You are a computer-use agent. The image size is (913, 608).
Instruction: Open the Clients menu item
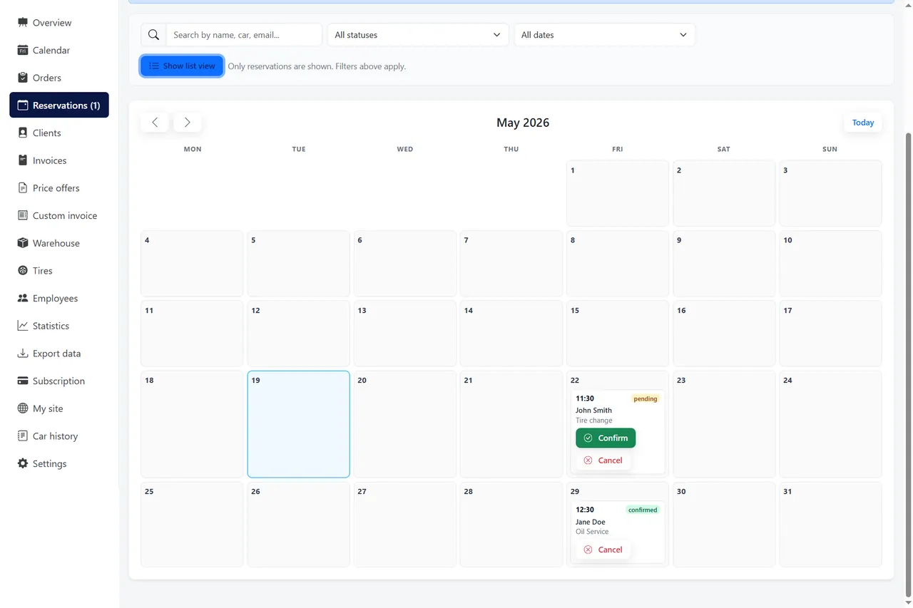[59, 133]
